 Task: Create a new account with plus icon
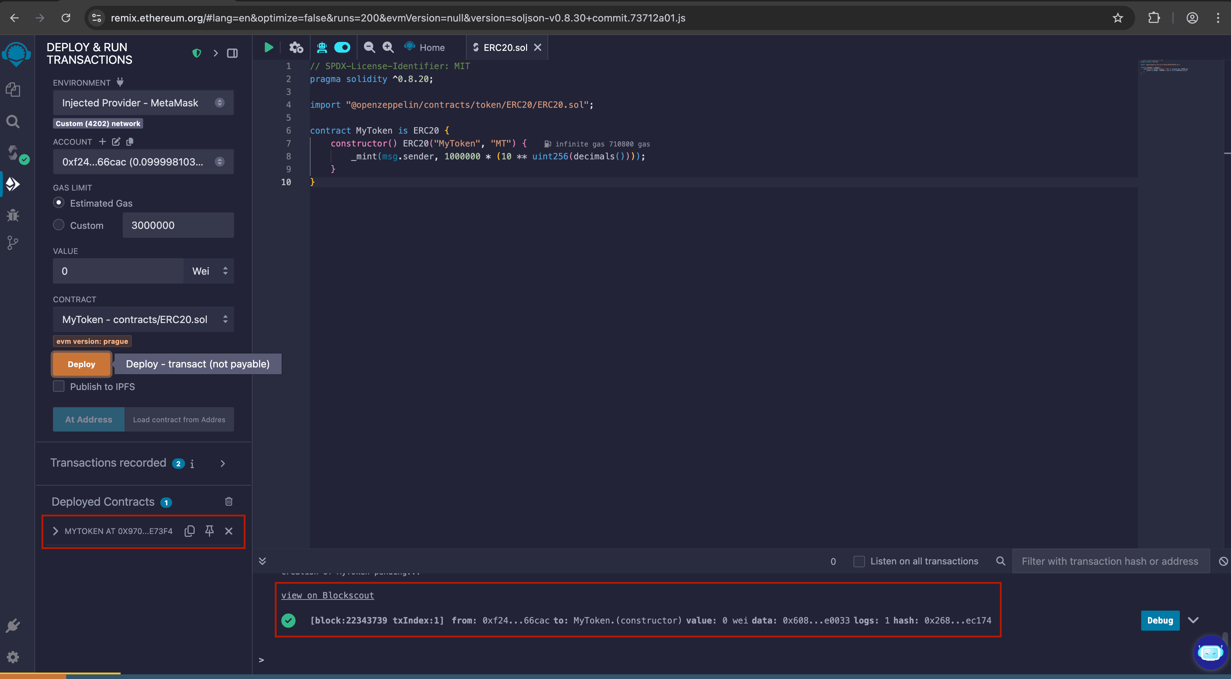pos(102,141)
